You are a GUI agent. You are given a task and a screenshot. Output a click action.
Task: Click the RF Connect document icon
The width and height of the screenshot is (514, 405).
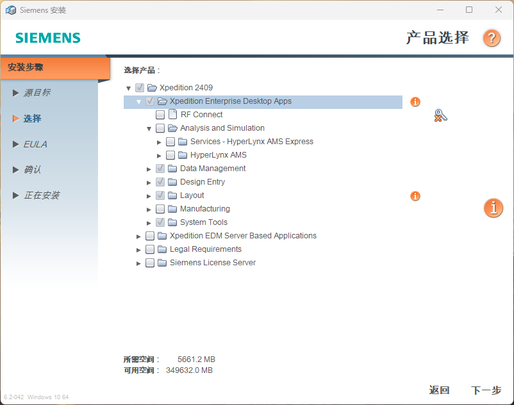172,115
